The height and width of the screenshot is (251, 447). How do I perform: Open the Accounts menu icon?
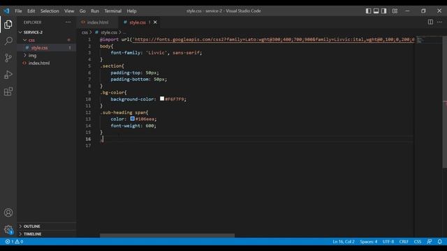tap(8, 213)
